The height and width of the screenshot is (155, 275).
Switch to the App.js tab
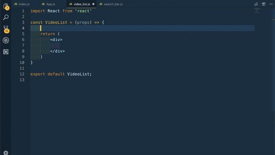tap(51, 4)
